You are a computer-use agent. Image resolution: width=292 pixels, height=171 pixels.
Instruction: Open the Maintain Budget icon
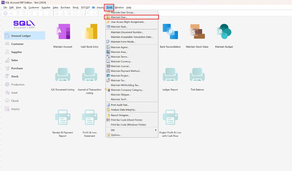(x=224, y=32)
